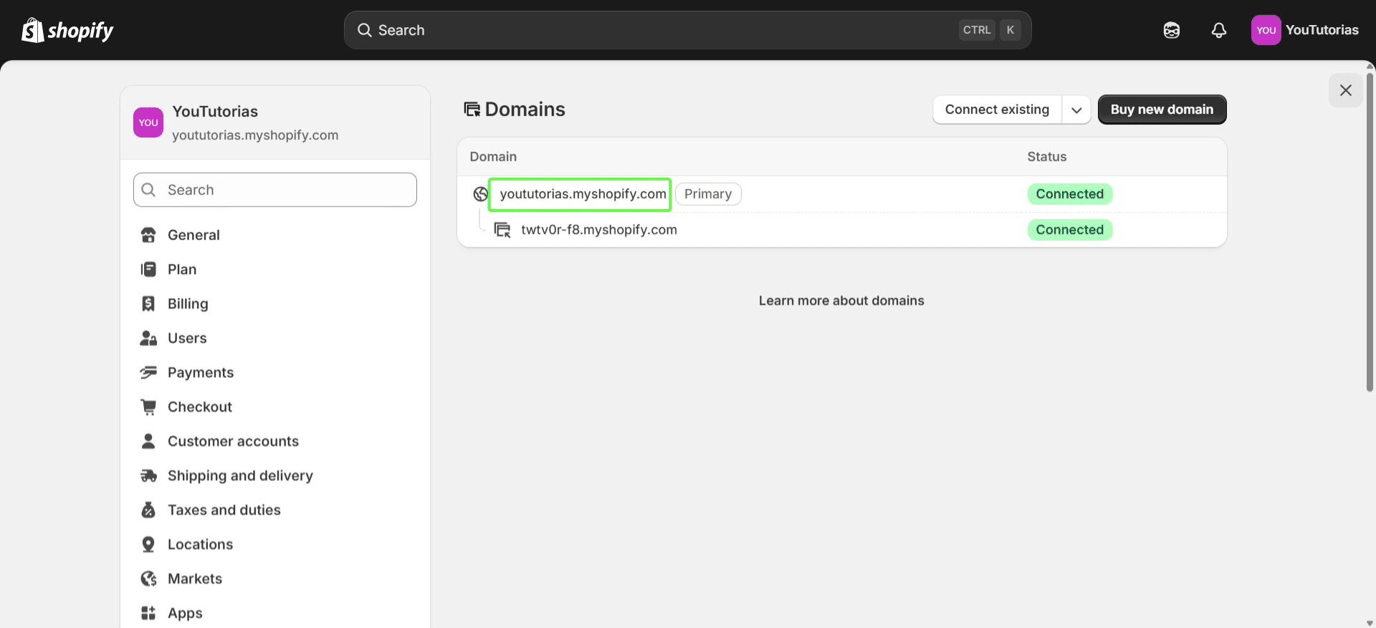1376x628 pixels.
Task: Click the Shopify logo in top bar
Action: [67, 30]
